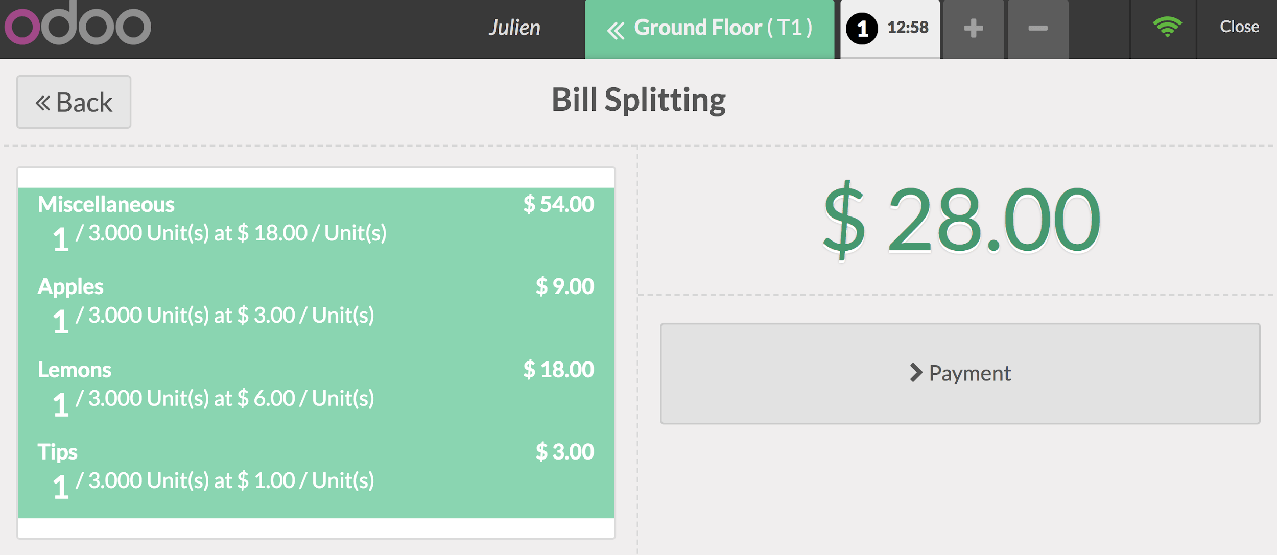Toggle Miscellaneous line in split bill
The image size is (1277, 555).
(316, 220)
